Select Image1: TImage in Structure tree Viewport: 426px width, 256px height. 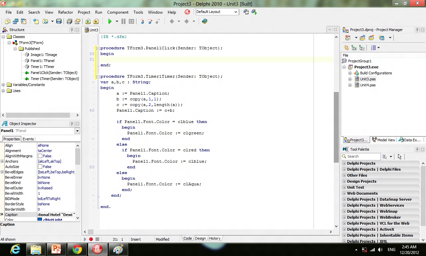pos(44,55)
